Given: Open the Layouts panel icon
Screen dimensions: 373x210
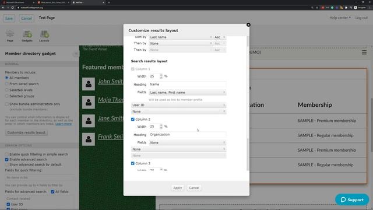Looking at the screenshot, I should 44,36.
